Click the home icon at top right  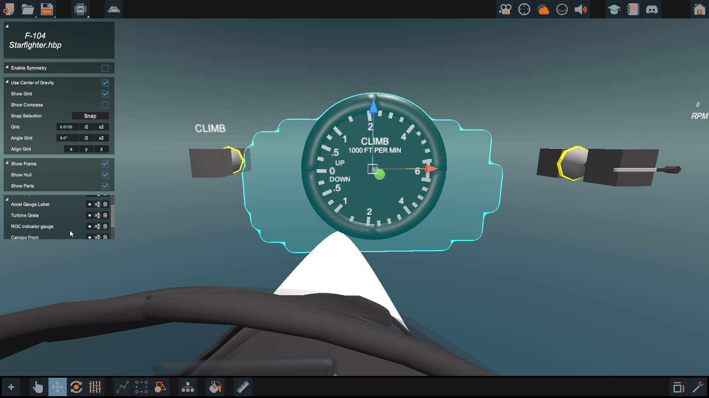[x=699, y=9]
